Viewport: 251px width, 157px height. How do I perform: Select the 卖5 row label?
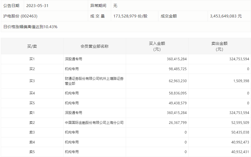[x=32, y=152]
